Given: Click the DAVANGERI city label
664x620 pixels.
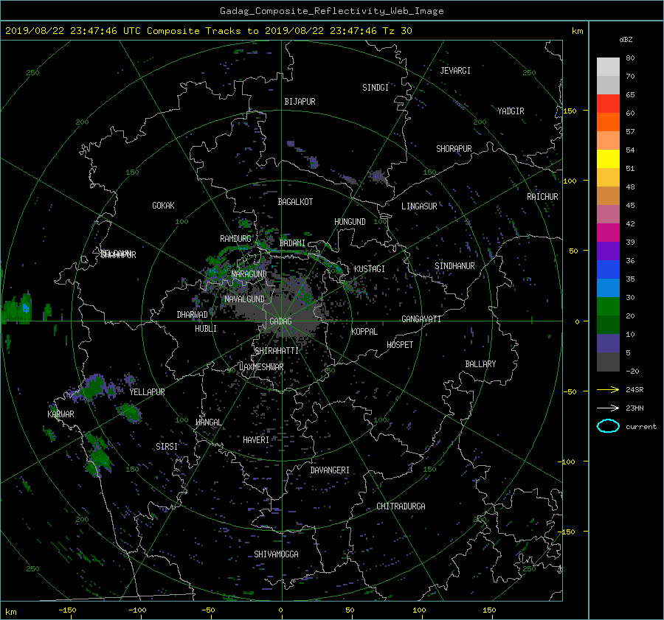Looking at the screenshot, I should click(x=330, y=470).
